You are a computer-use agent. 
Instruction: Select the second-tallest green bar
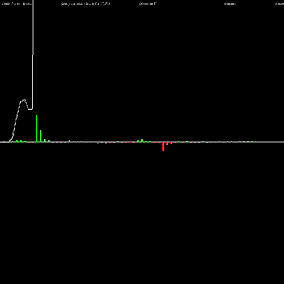click(x=41, y=136)
